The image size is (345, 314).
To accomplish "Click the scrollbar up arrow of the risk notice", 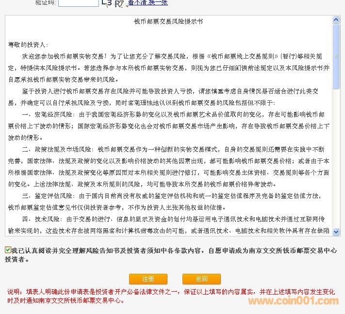I will click(x=336, y=20).
